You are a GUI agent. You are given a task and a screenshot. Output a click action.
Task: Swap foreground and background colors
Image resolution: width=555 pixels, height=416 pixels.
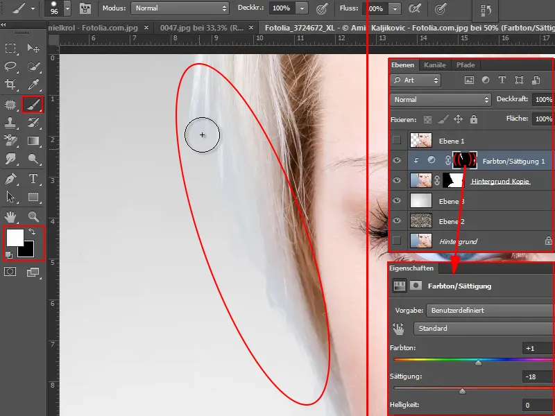coord(32,232)
